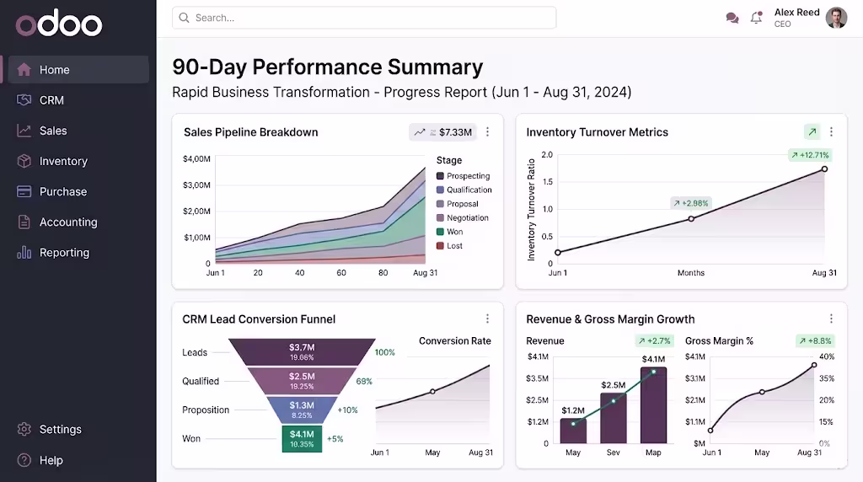This screenshot has width=863, height=482.
Task: Click the $1.2M revenue bar
Action: (x=573, y=431)
